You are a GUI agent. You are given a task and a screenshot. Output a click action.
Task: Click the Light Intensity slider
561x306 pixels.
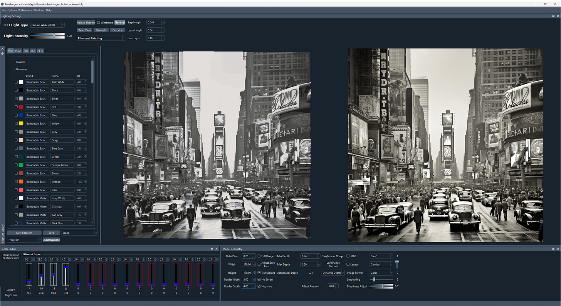pyautogui.click(x=48, y=36)
